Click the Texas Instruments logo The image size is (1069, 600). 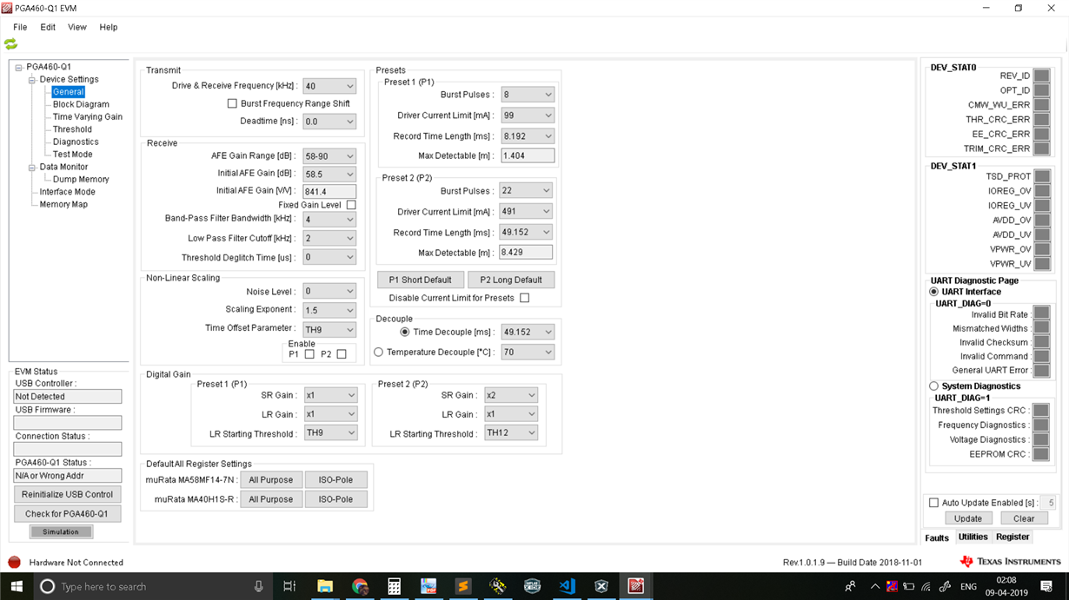point(1010,562)
